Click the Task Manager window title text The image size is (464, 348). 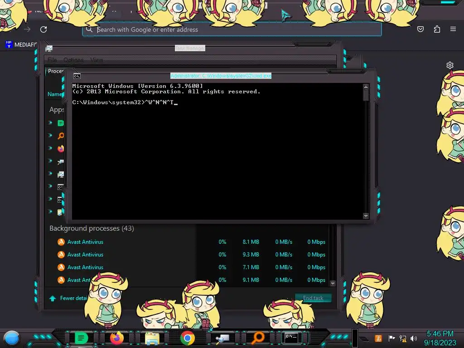click(190, 48)
